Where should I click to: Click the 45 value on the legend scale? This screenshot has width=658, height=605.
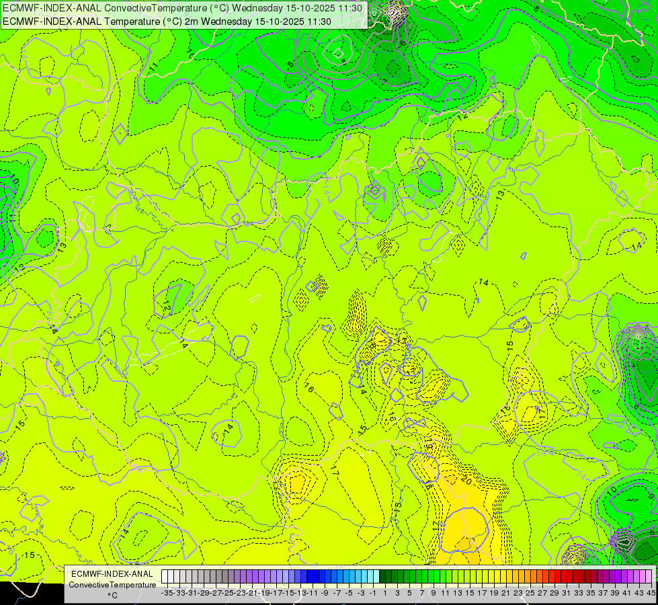[651, 593]
